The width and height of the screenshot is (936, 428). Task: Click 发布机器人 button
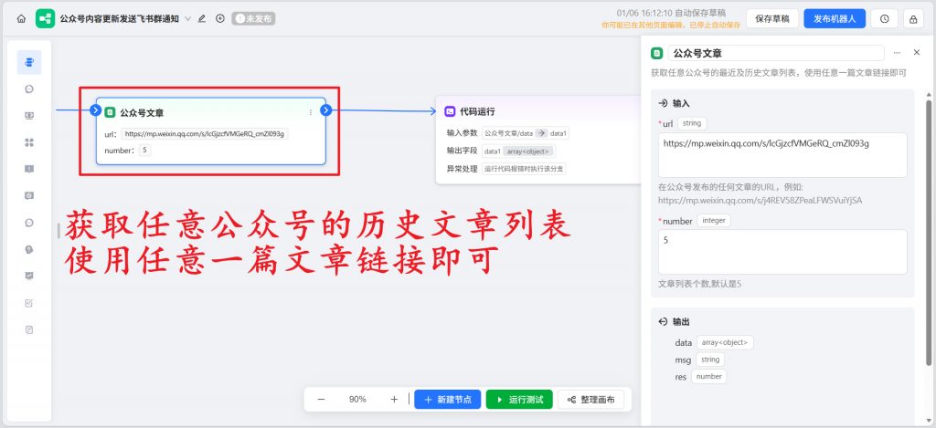tap(835, 18)
